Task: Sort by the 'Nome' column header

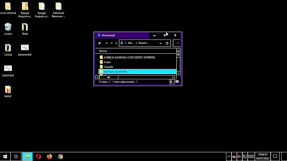Action: [x=103, y=51]
